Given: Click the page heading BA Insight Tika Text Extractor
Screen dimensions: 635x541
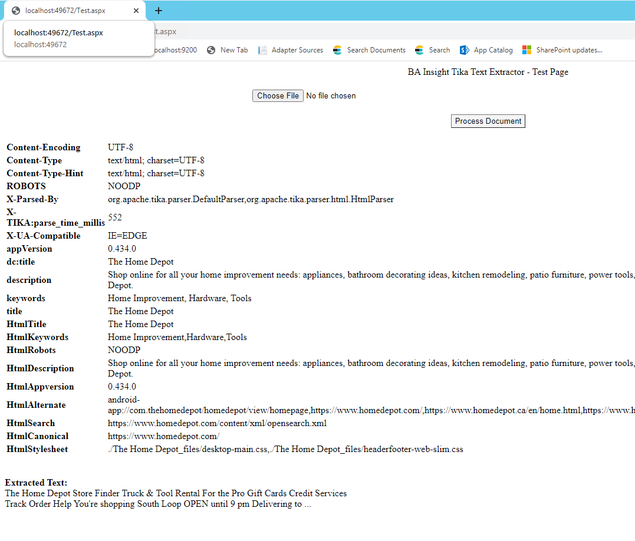Looking at the screenshot, I should pyautogui.click(x=488, y=72).
